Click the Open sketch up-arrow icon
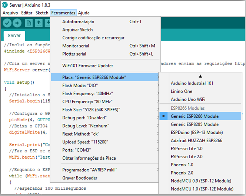The width and height of the screenshot is (246, 196). pyautogui.click(x=39, y=23)
